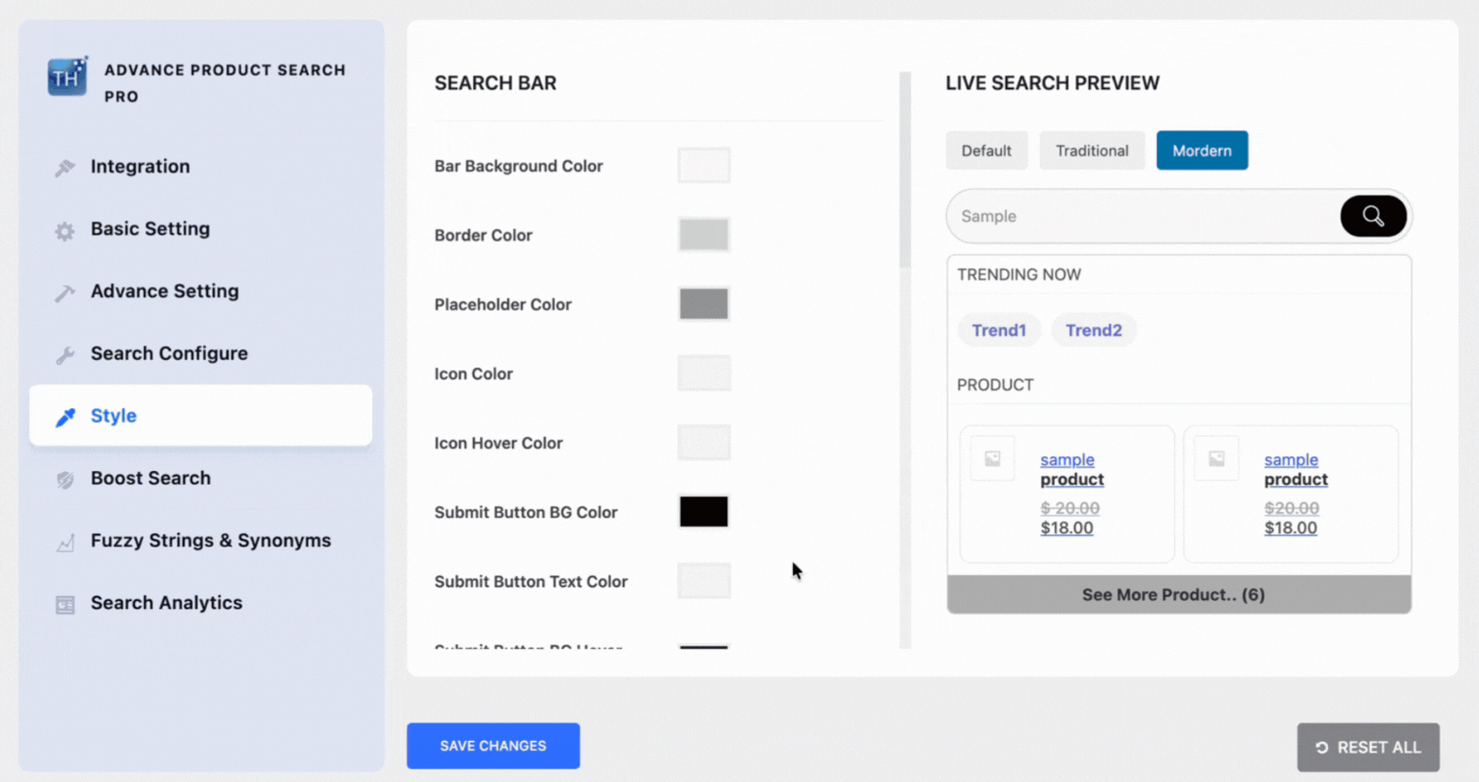Screen dimensions: 1479x782
Task: Click the Integration pin icon in sidebar
Action: (65, 168)
